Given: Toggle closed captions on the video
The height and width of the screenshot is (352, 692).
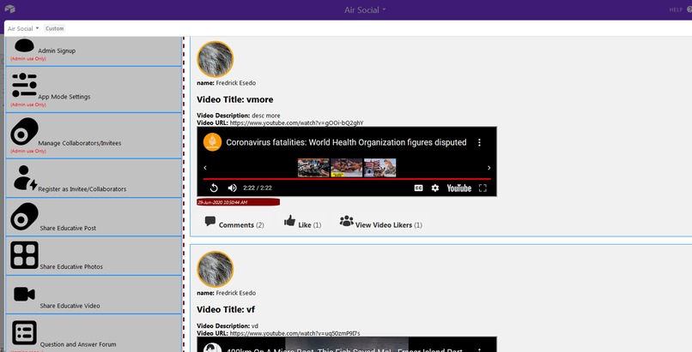Looking at the screenshot, I should pyautogui.click(x=418, y=188).
